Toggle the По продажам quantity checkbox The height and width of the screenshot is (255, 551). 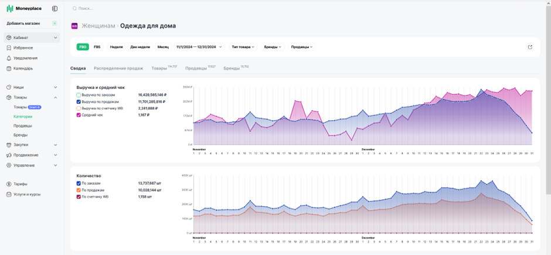(79, 190)
